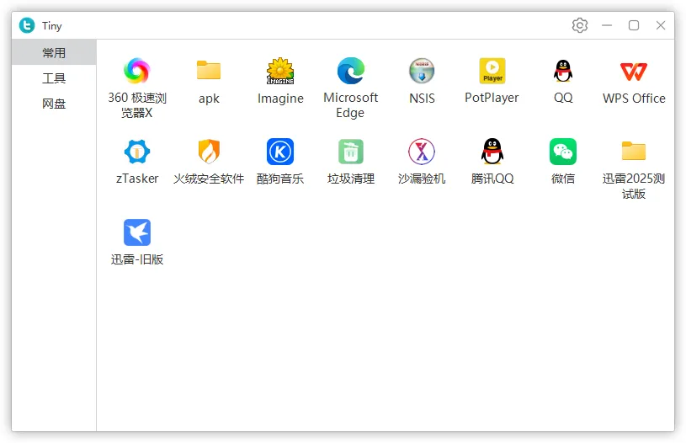Screen dimensions: 686x443
Task: Click the "PotPlayer" label text
Action: [492, 98]
